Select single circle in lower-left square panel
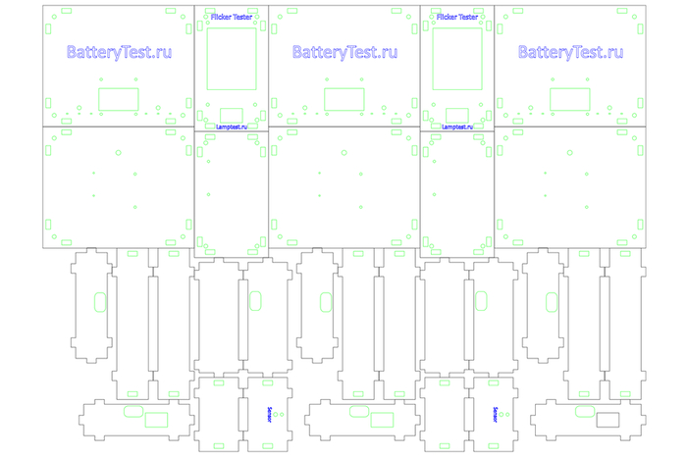The width and height of the screenshot is (687, 457). (118, 152)
